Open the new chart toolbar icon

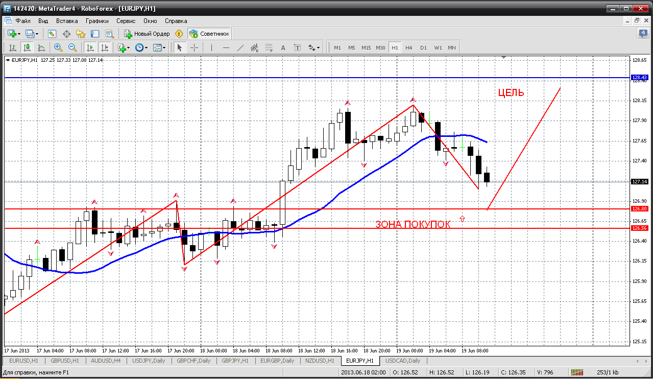point(12,34)
